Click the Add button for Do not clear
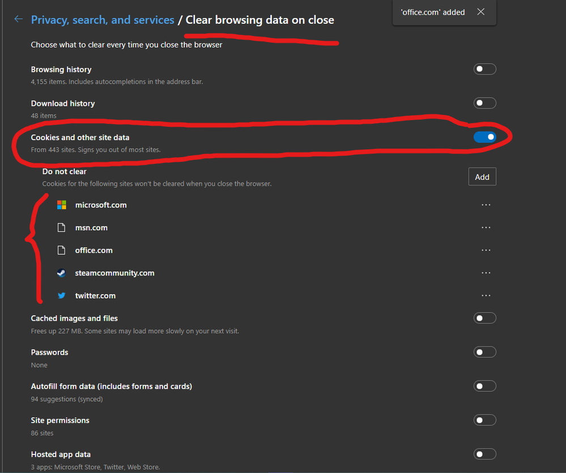The image size is (566, 473). 482,177
